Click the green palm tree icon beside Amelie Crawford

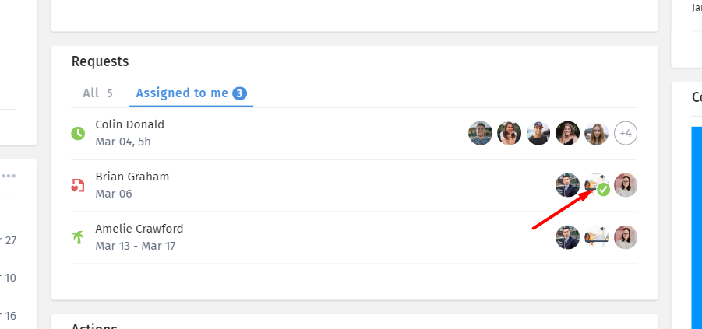(78, 237)
